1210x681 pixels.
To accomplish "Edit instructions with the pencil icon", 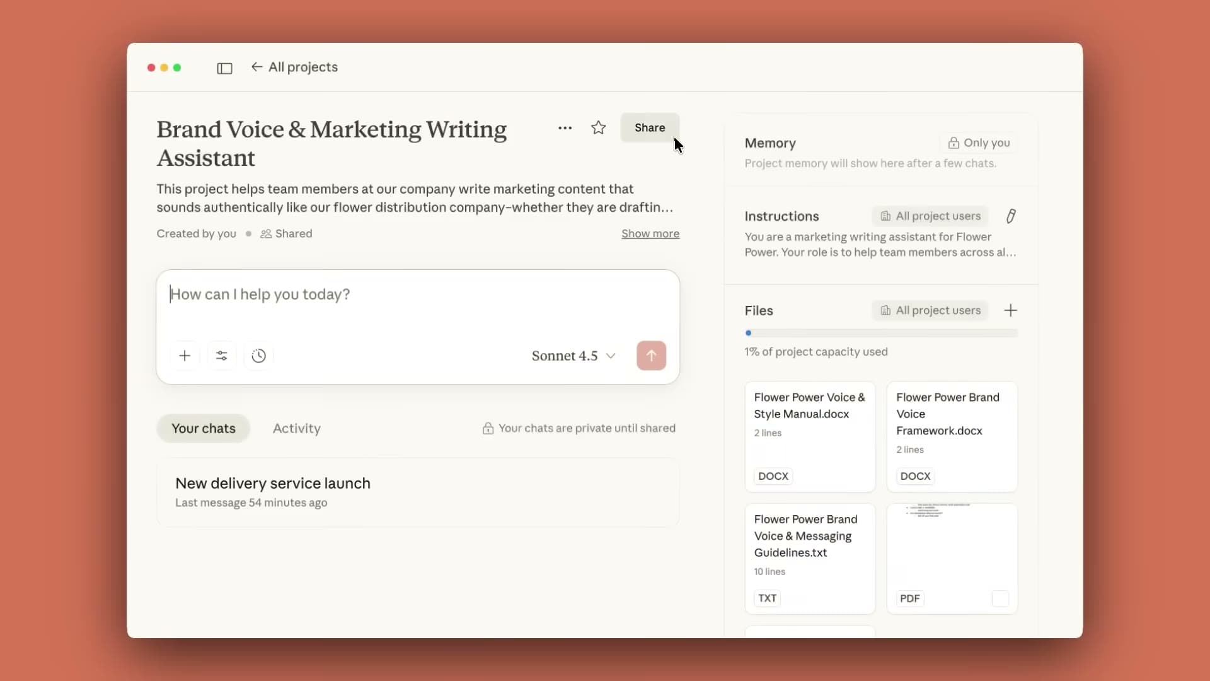I will [1010, 216].
